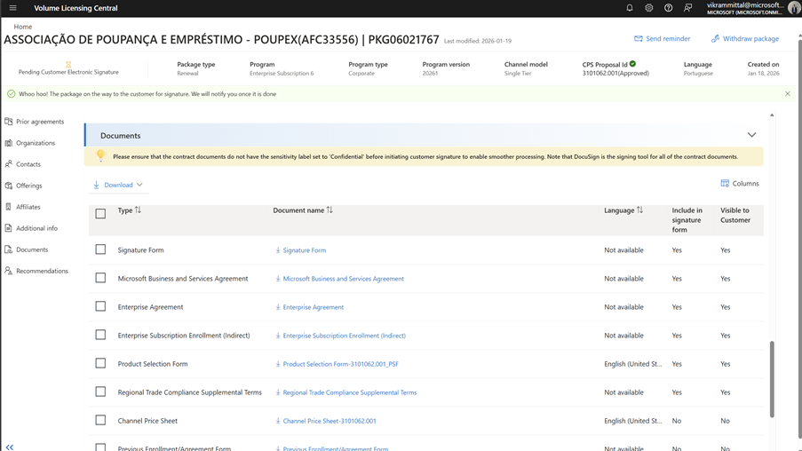
Task: Open Channel Price Sheet-3101062.001 link
Action: (x=330, y=421)
